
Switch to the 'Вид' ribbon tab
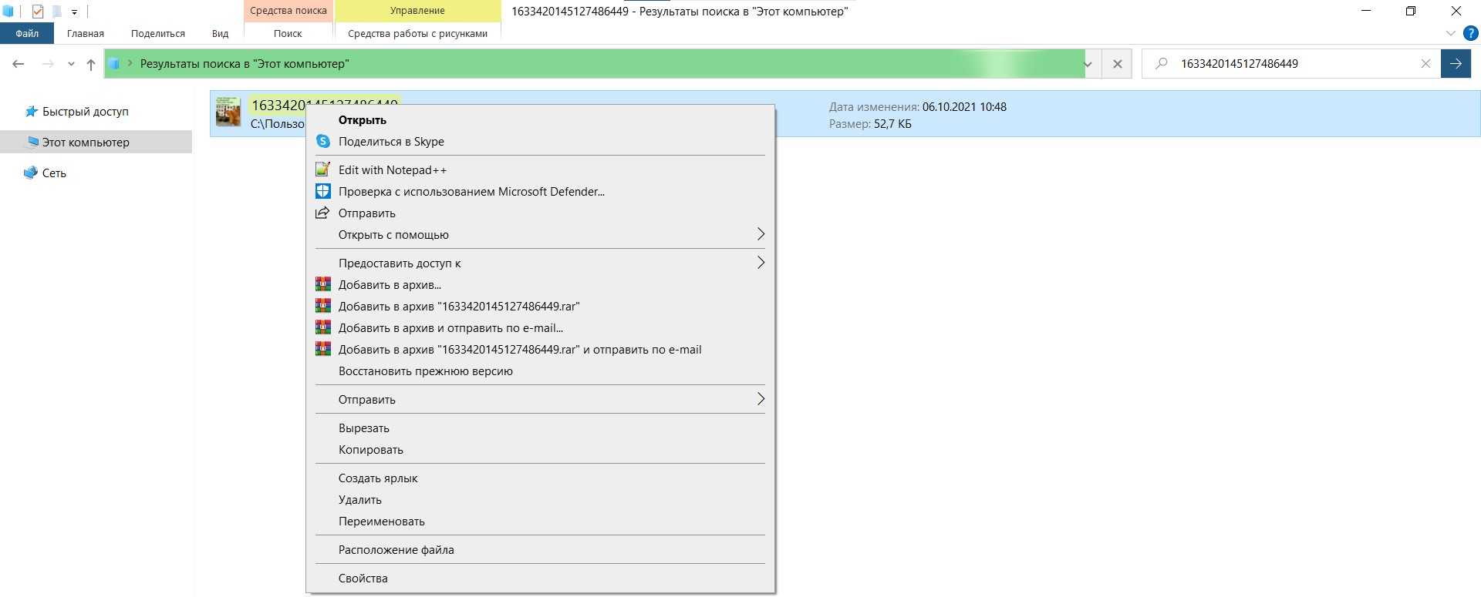click(x=220, y=34)
